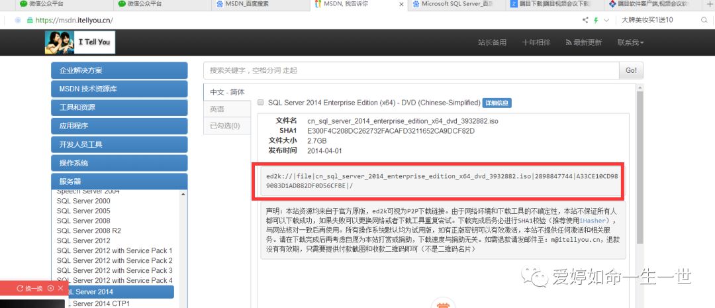
Task: Select SQL Server 2008 R2 in list
Action: [x=89, y=231]
